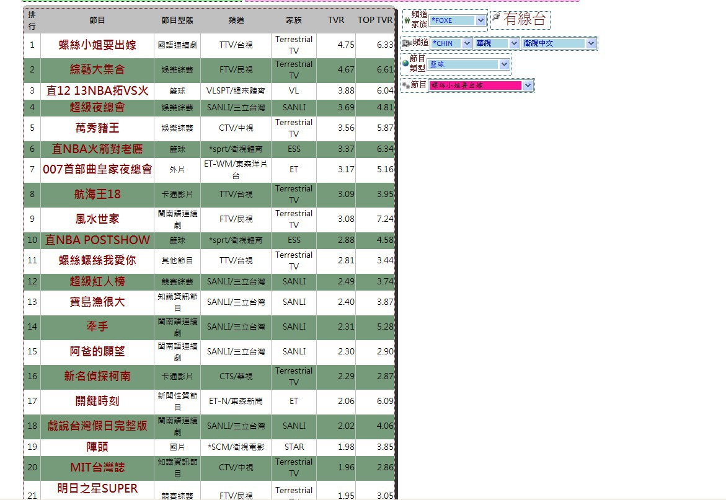Click the 外片 program type cell

[177, 169]
